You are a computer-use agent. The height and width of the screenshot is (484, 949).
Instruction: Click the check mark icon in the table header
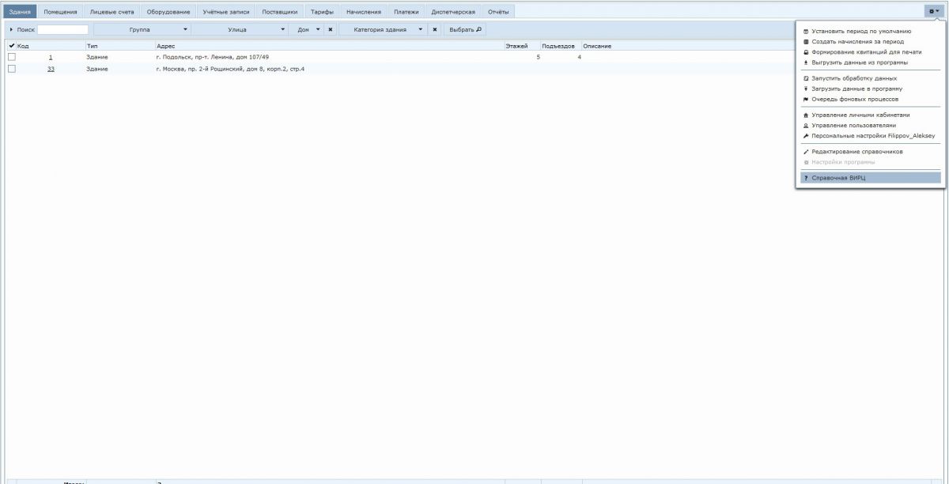11,46
